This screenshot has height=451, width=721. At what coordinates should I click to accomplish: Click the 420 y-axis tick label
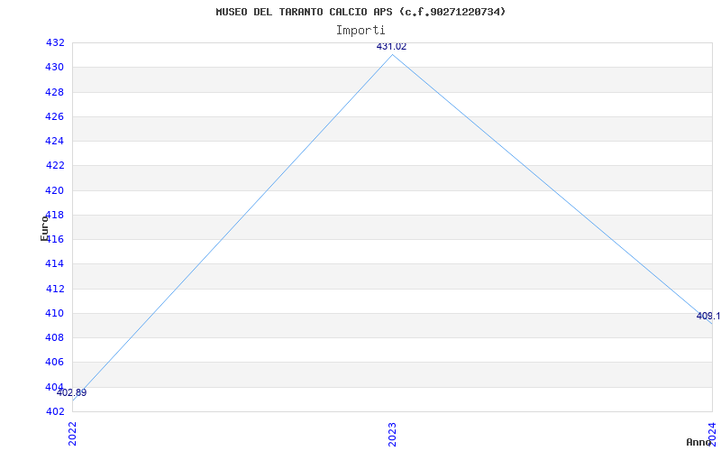click(x=55, y=190)
